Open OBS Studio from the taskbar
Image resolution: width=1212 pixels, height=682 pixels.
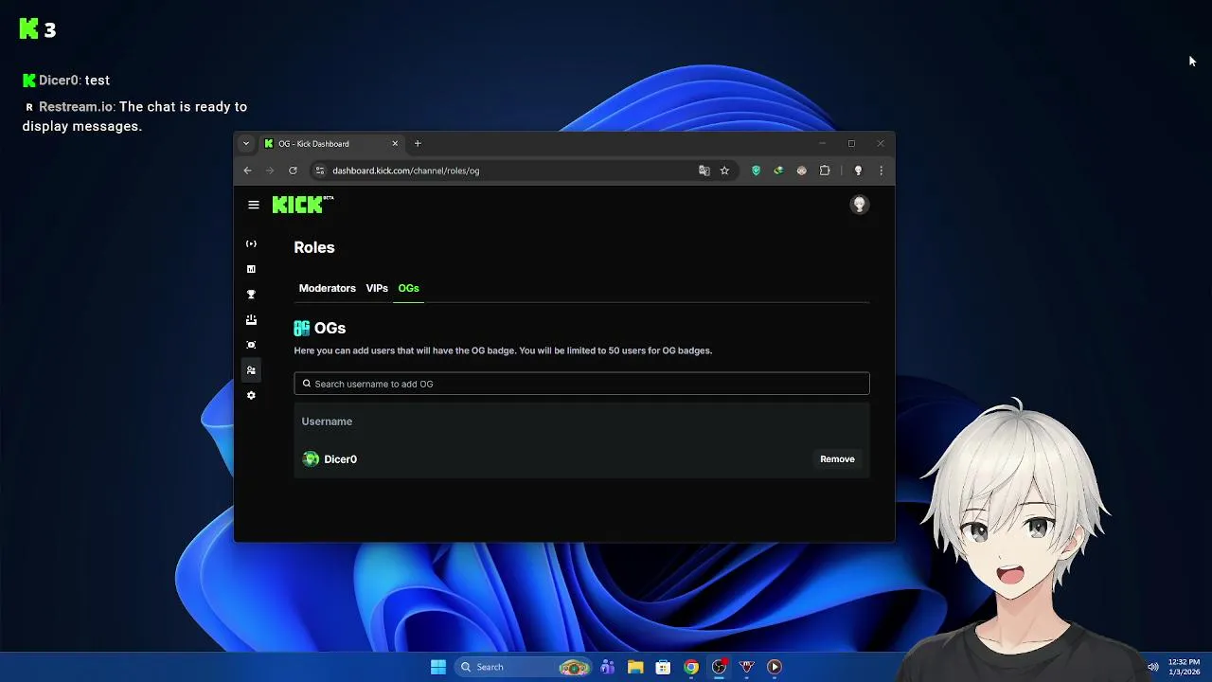pos(719,667)
